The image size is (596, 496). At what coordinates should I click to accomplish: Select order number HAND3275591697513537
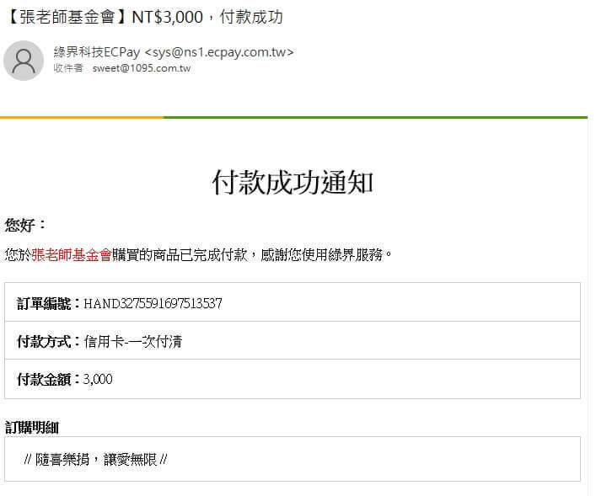click(x=153, y=303)
